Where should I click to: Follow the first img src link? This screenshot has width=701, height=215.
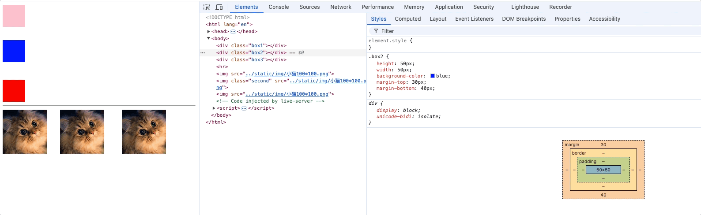287,74
